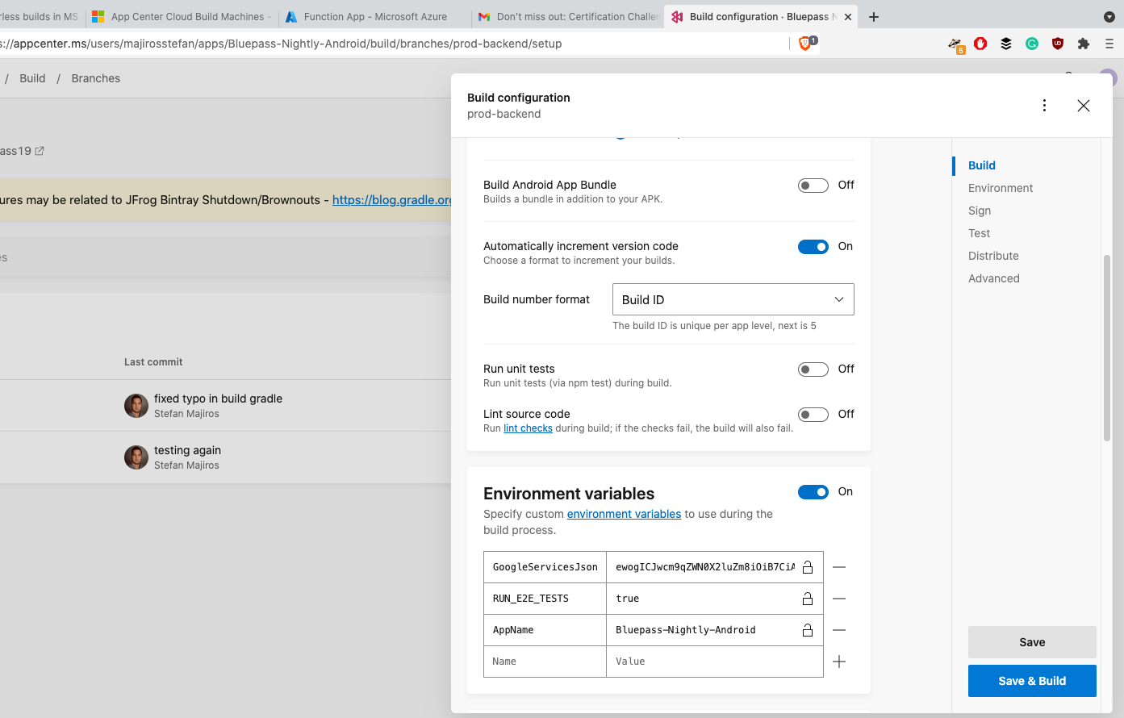1124x718 pixels.
Task: Jump to Advanced section in side navigation
Action: (x=994, y=278)
